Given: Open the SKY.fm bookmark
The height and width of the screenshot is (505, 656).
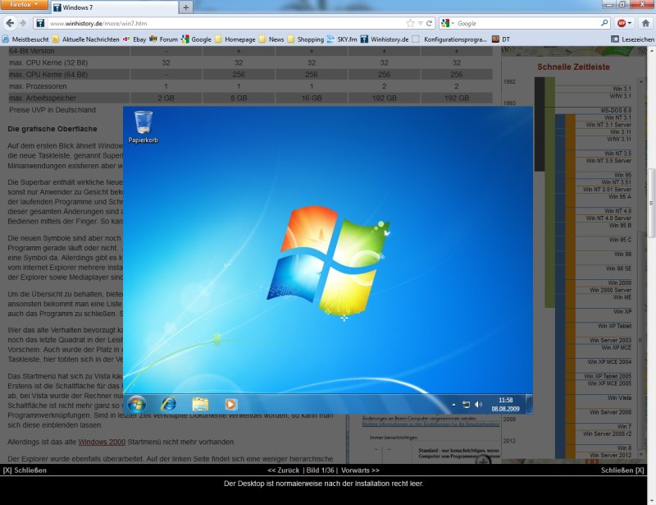Looking at the screenshot, I should pyautogui.click(x=342, y=39).
